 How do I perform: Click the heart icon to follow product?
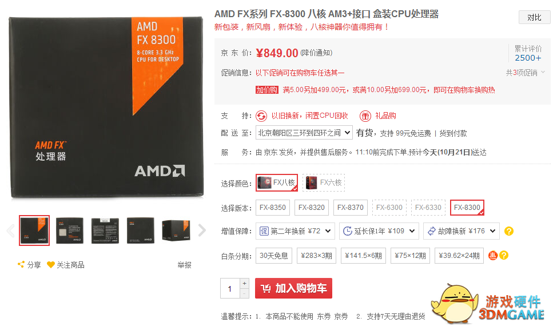coord(51,265)
